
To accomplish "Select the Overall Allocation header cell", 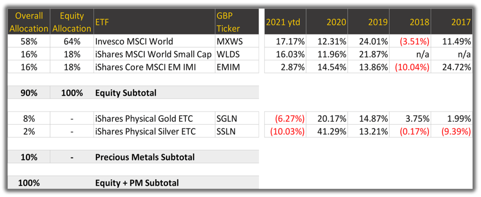I will coord(28,22).
